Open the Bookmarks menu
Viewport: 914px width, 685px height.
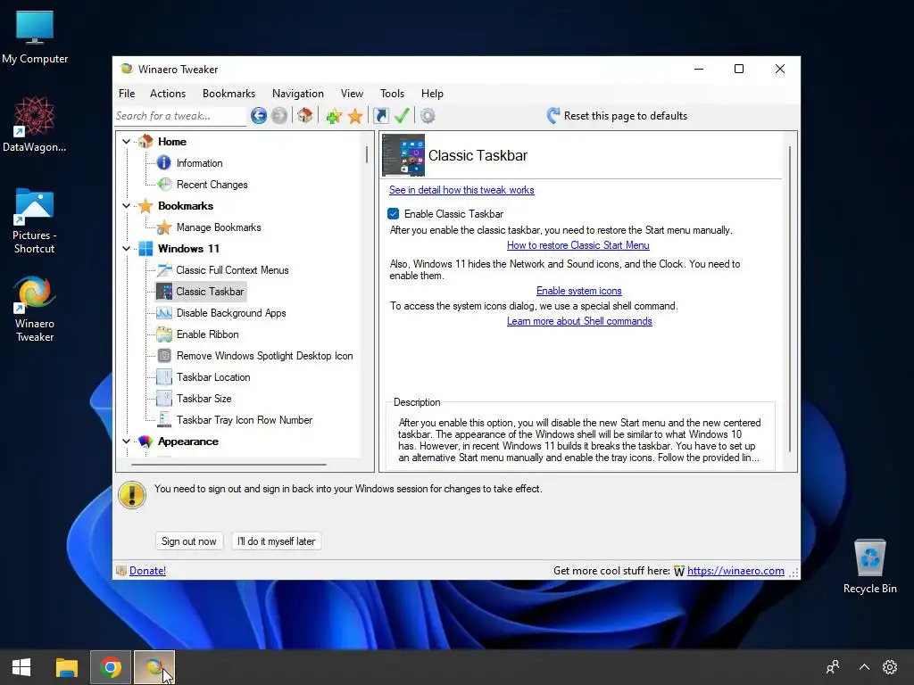(x=228, y=93)
